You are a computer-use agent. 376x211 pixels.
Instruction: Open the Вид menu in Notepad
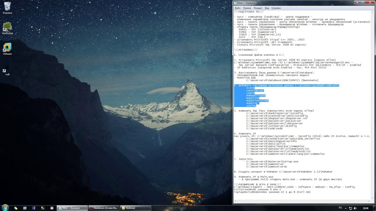tap(267, 8)
